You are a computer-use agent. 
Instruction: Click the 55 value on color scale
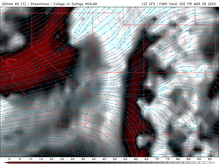click(x=125, y=159)
